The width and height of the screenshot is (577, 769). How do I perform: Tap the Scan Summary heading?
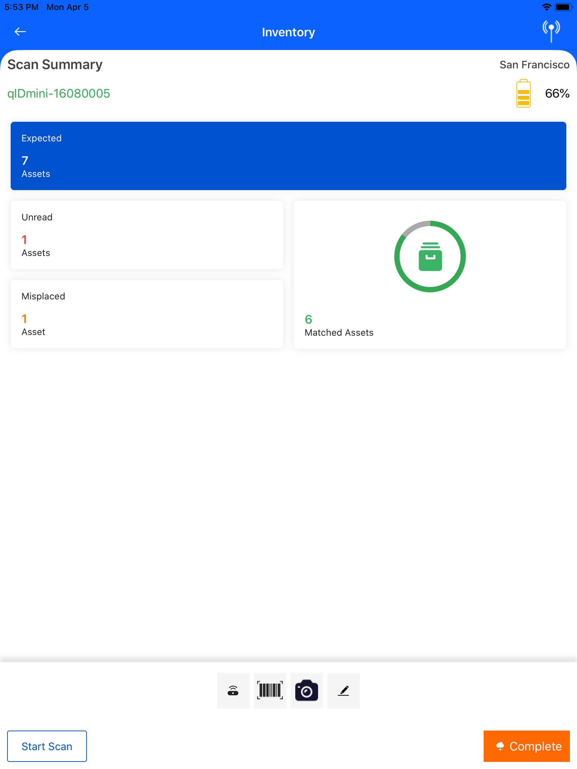point(55,65)
